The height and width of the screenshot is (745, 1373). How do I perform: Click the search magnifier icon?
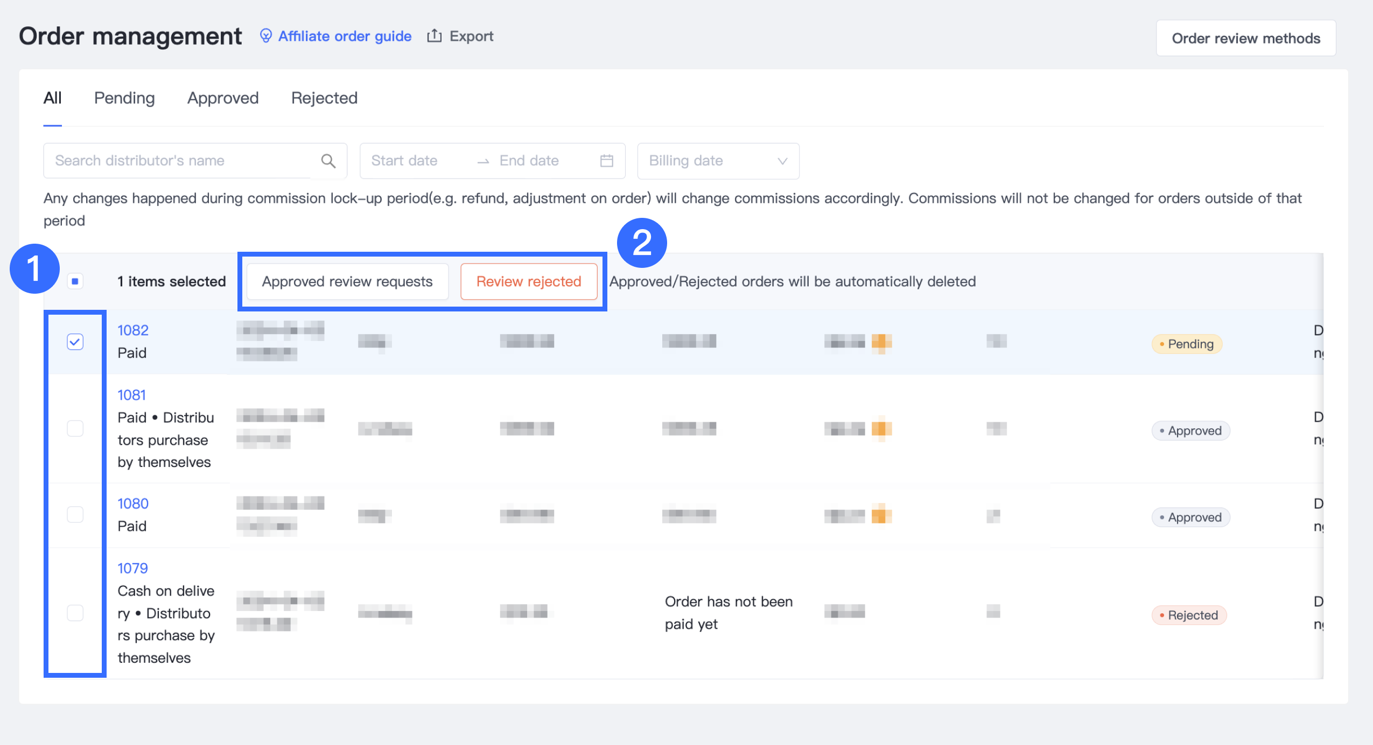point(328,161)
